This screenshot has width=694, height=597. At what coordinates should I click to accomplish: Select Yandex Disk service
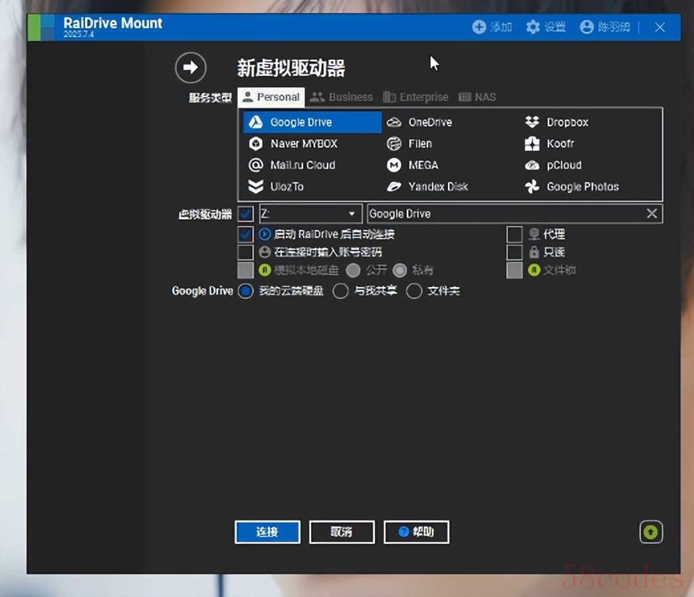click(x=394, y=187)
